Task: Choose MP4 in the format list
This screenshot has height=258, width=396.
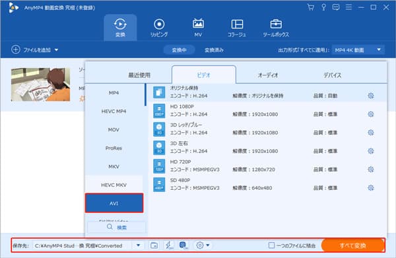Action: (x=114, y=93)
